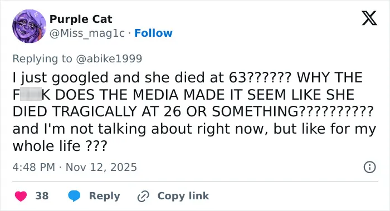The height and width of the screenshot is (211, 390).
Task: Click the Copy link text
Action: pos(183,196)
